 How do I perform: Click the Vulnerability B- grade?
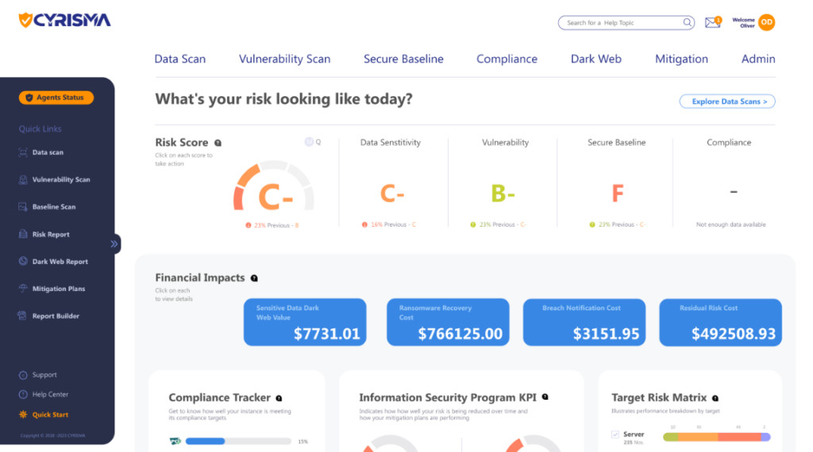pos(503,193)
